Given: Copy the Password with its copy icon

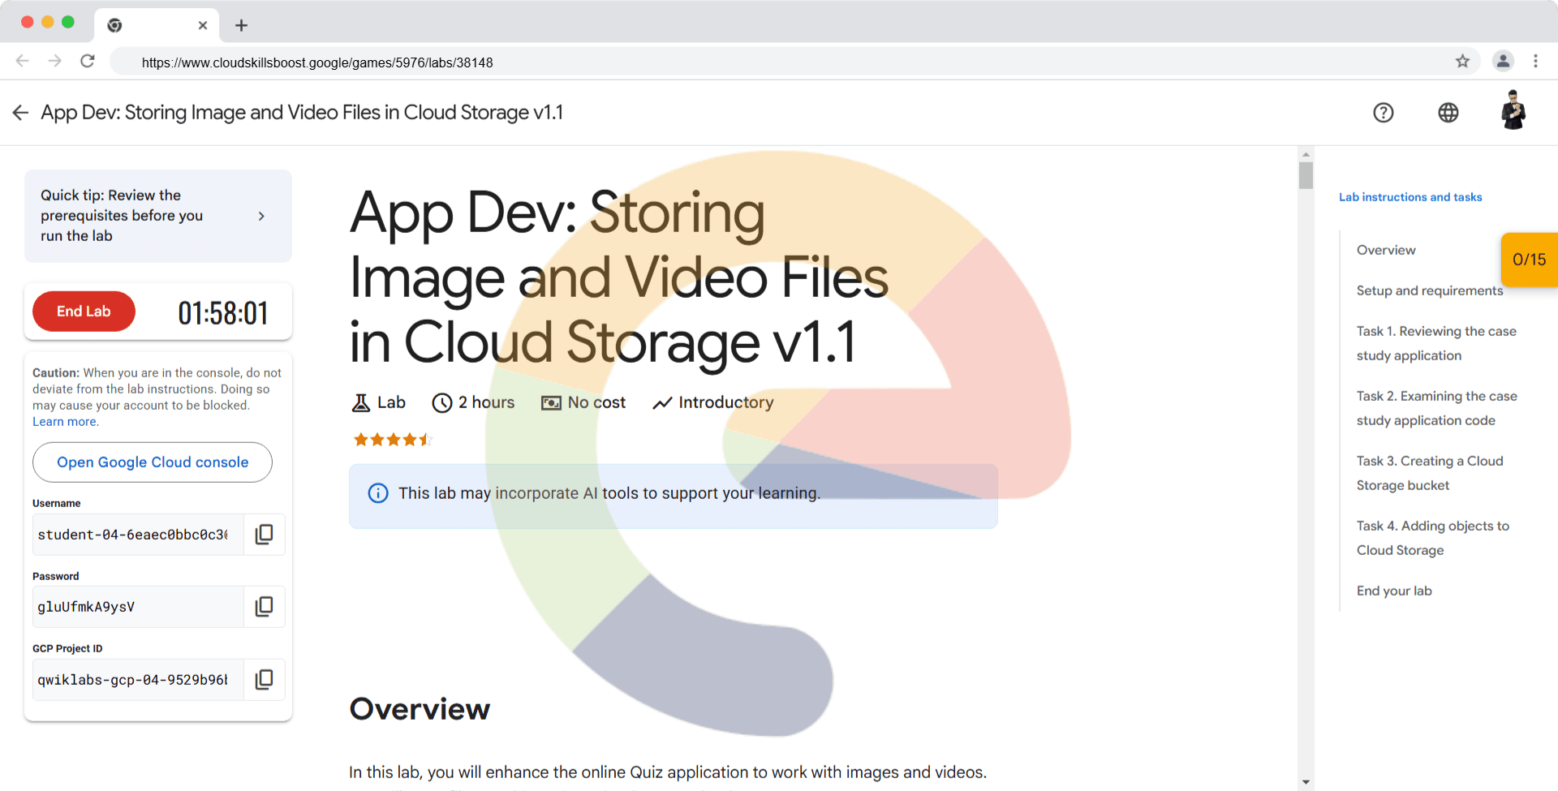Looking at the screenshot, I should click(265, 606).
